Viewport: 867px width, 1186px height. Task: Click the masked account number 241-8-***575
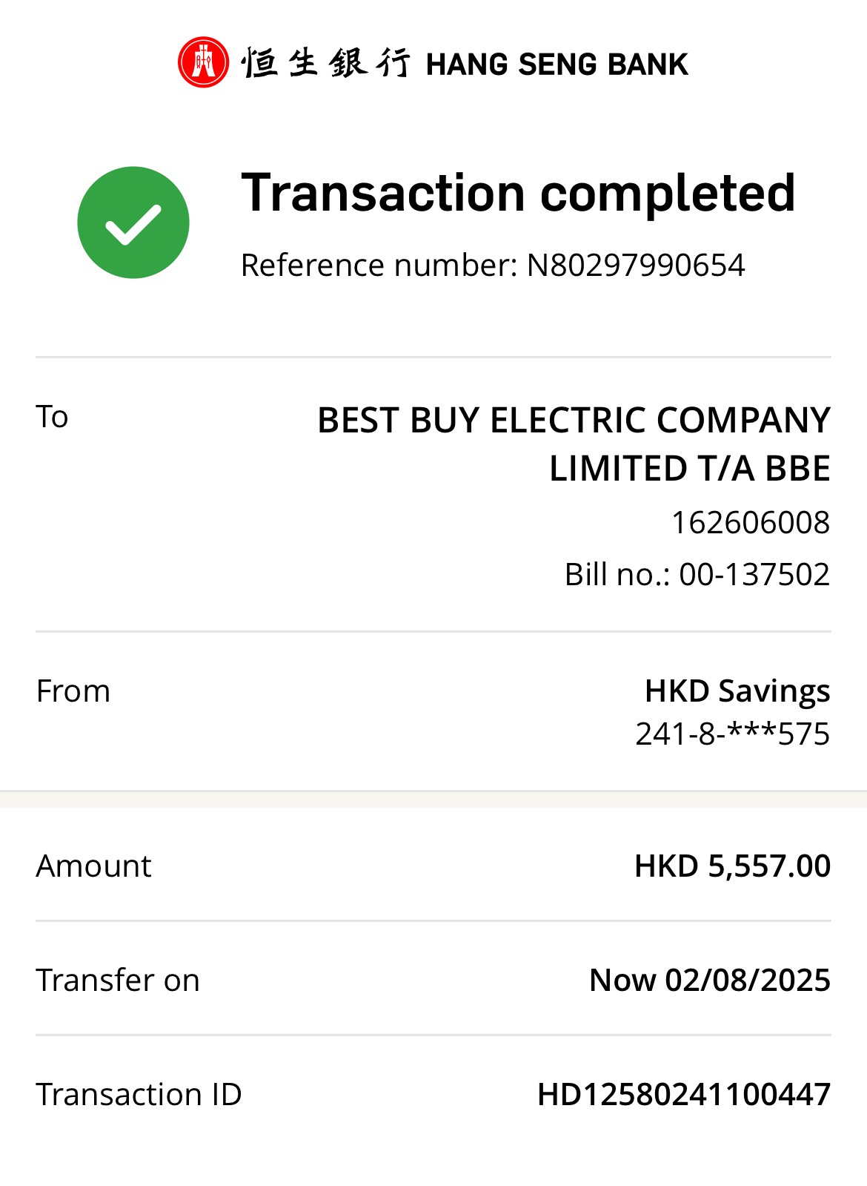click(x=732, y=734)
